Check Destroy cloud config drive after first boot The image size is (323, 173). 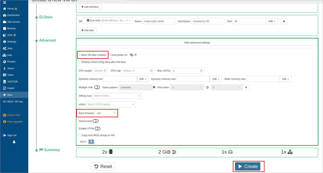click(x=80, y=62)
